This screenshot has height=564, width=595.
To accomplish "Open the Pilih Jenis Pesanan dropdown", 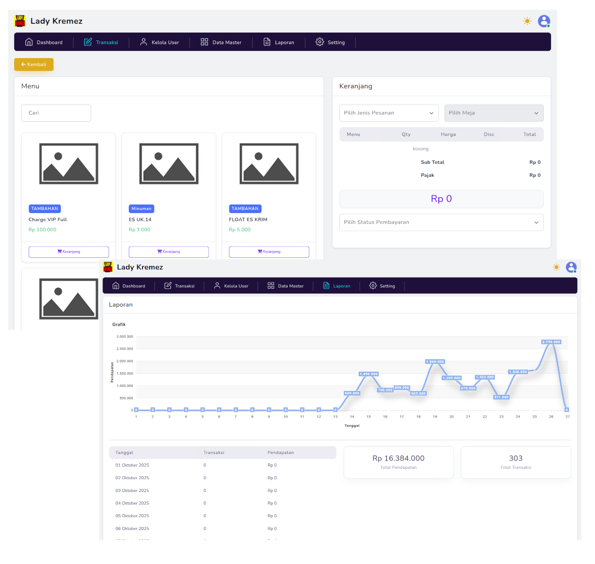I will [x=389, y=113].
